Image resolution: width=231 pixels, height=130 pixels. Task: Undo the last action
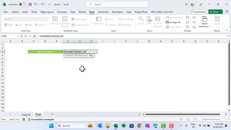[35, 4]
